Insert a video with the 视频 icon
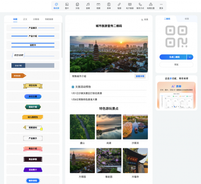This screenshot has width=201, height=184. [98, 6]
